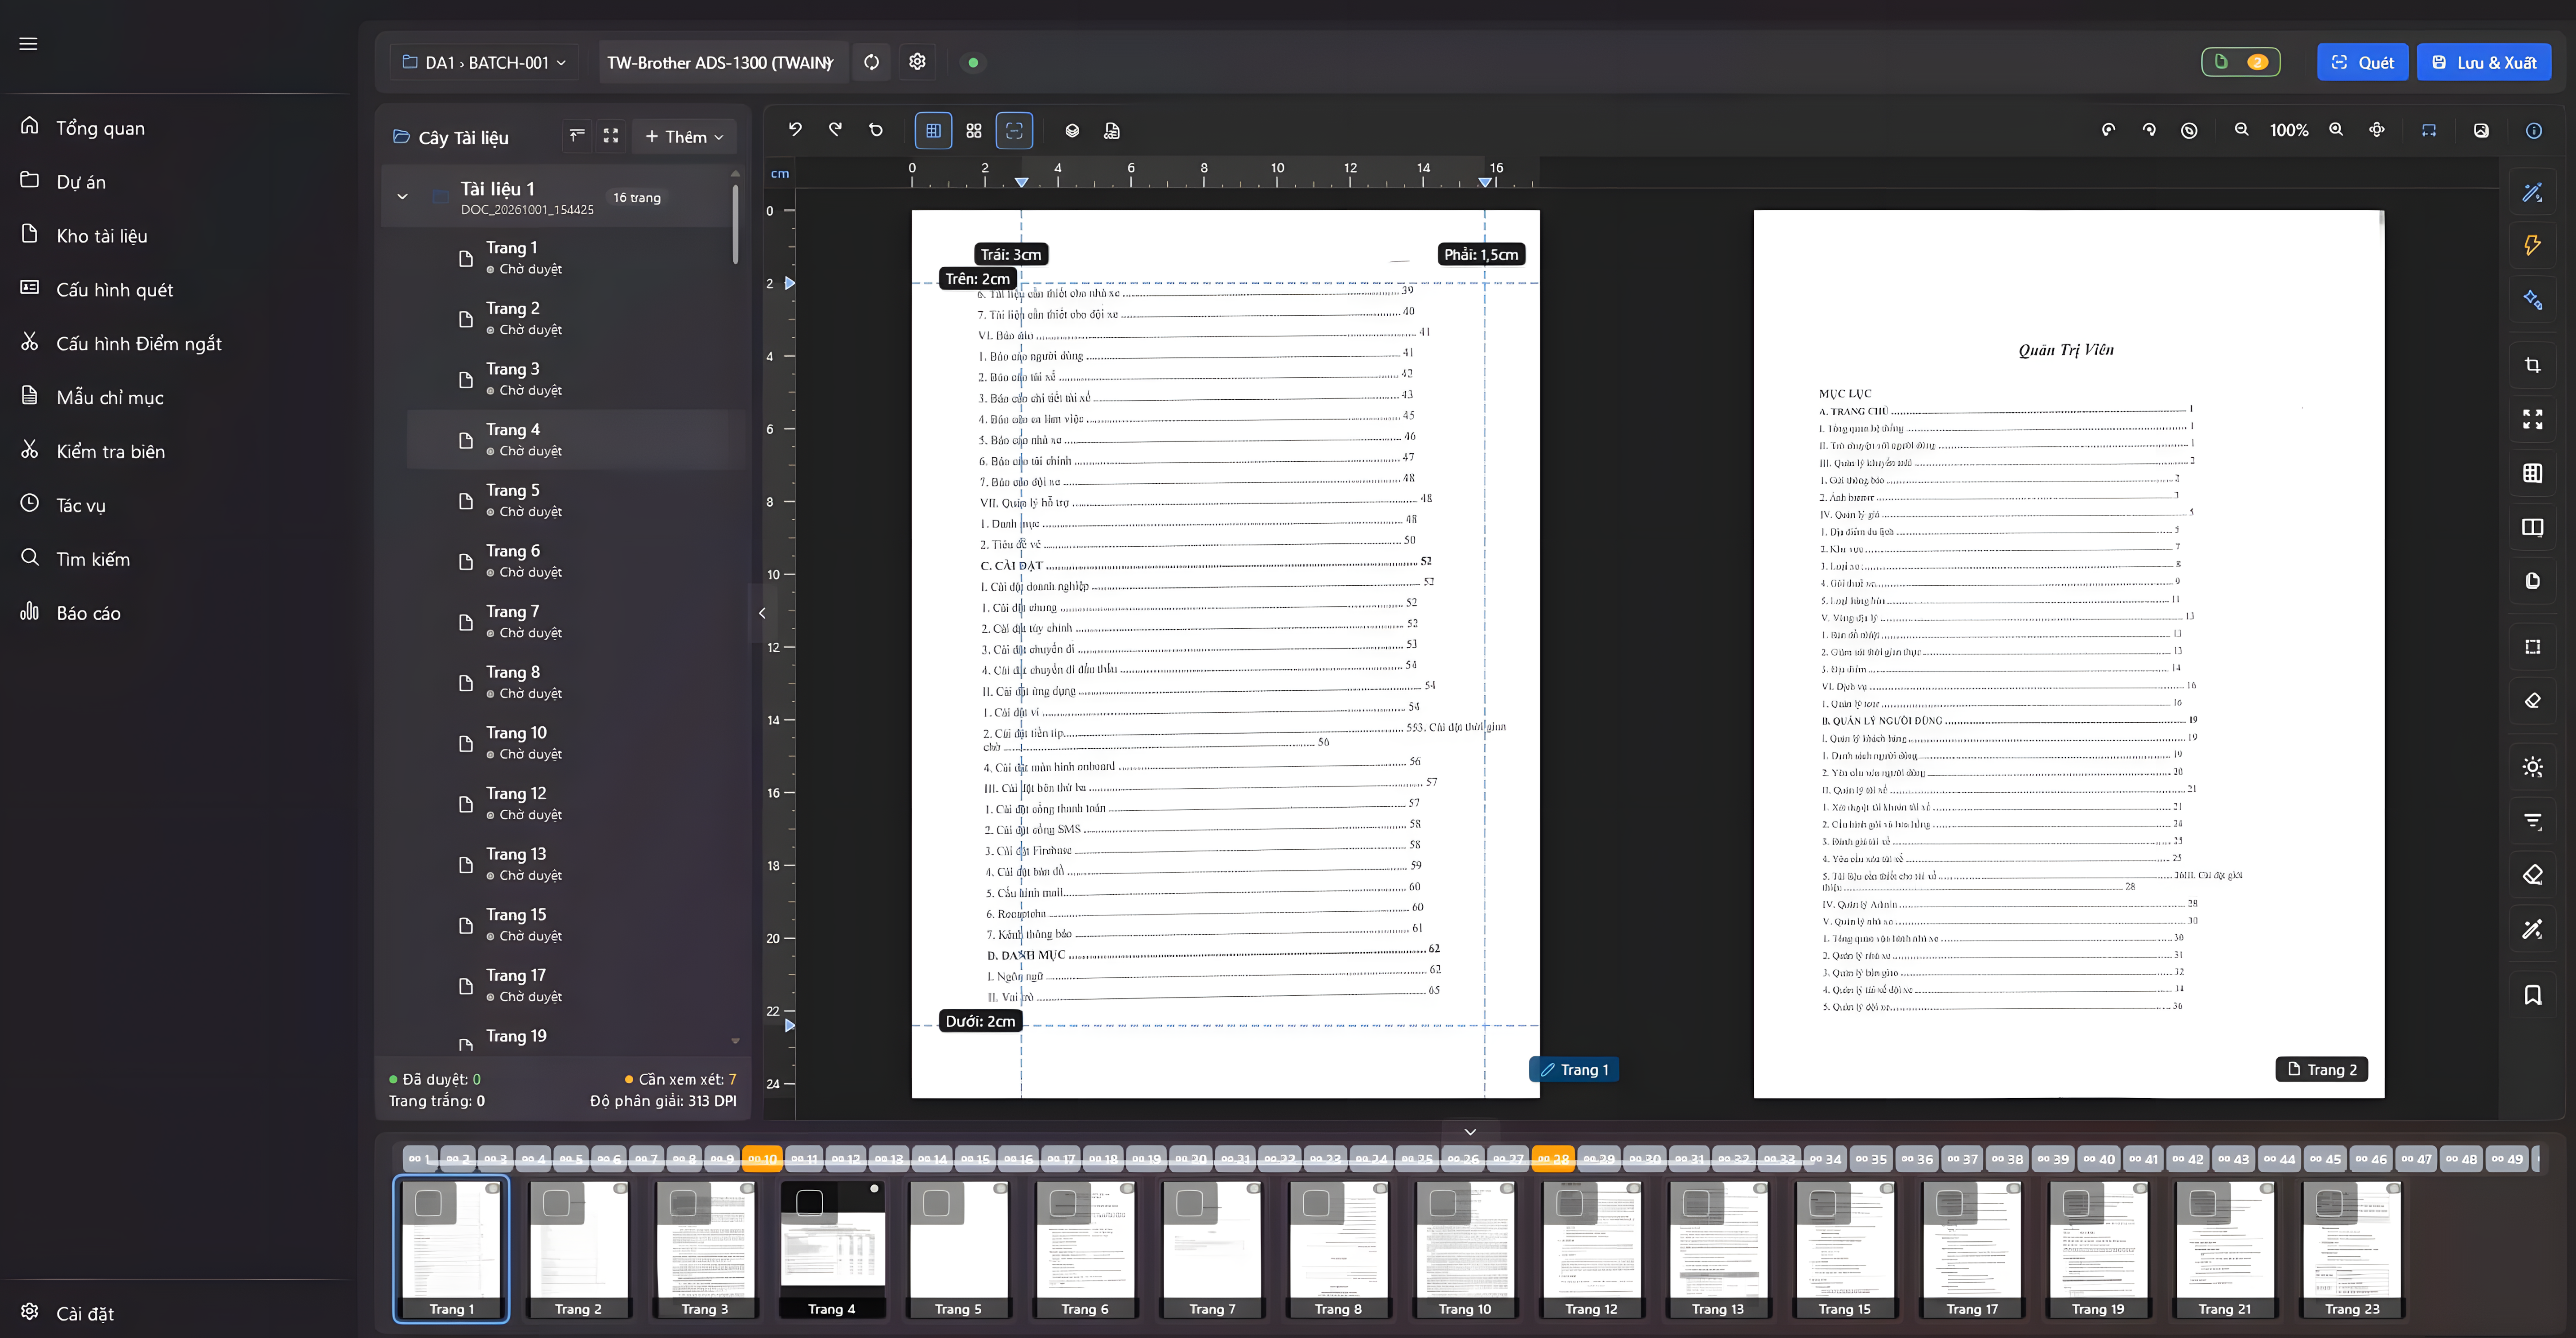
Task: Click the undo arrow in the viewer toolbar
Action: [x=795, y=130]
